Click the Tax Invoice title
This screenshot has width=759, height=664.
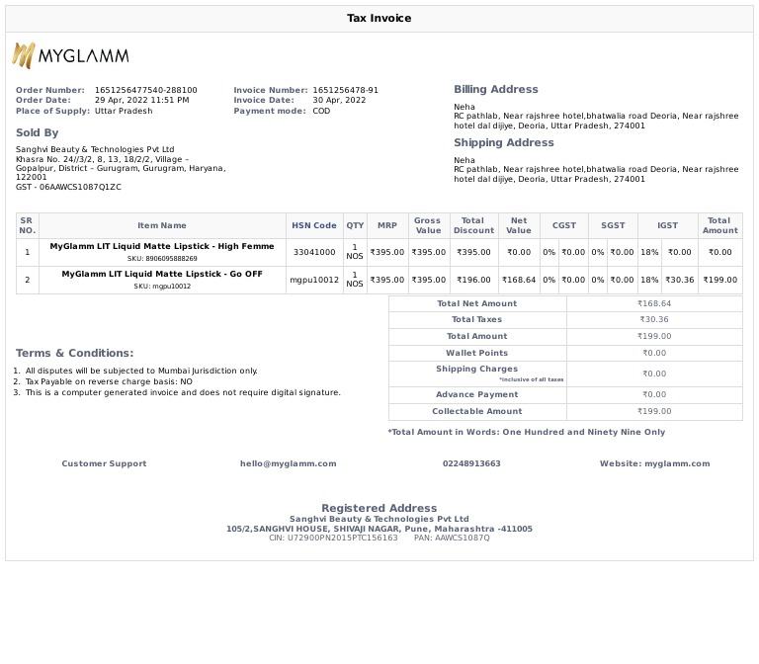pos(379,18)
